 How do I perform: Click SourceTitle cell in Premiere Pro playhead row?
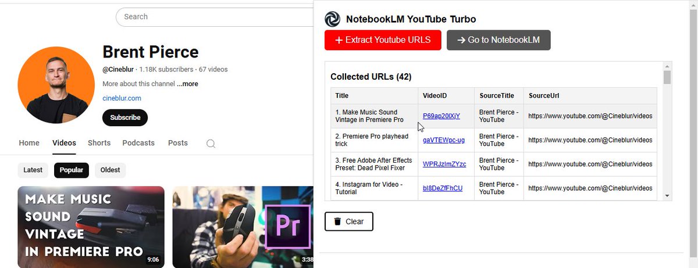coord(499,140)
